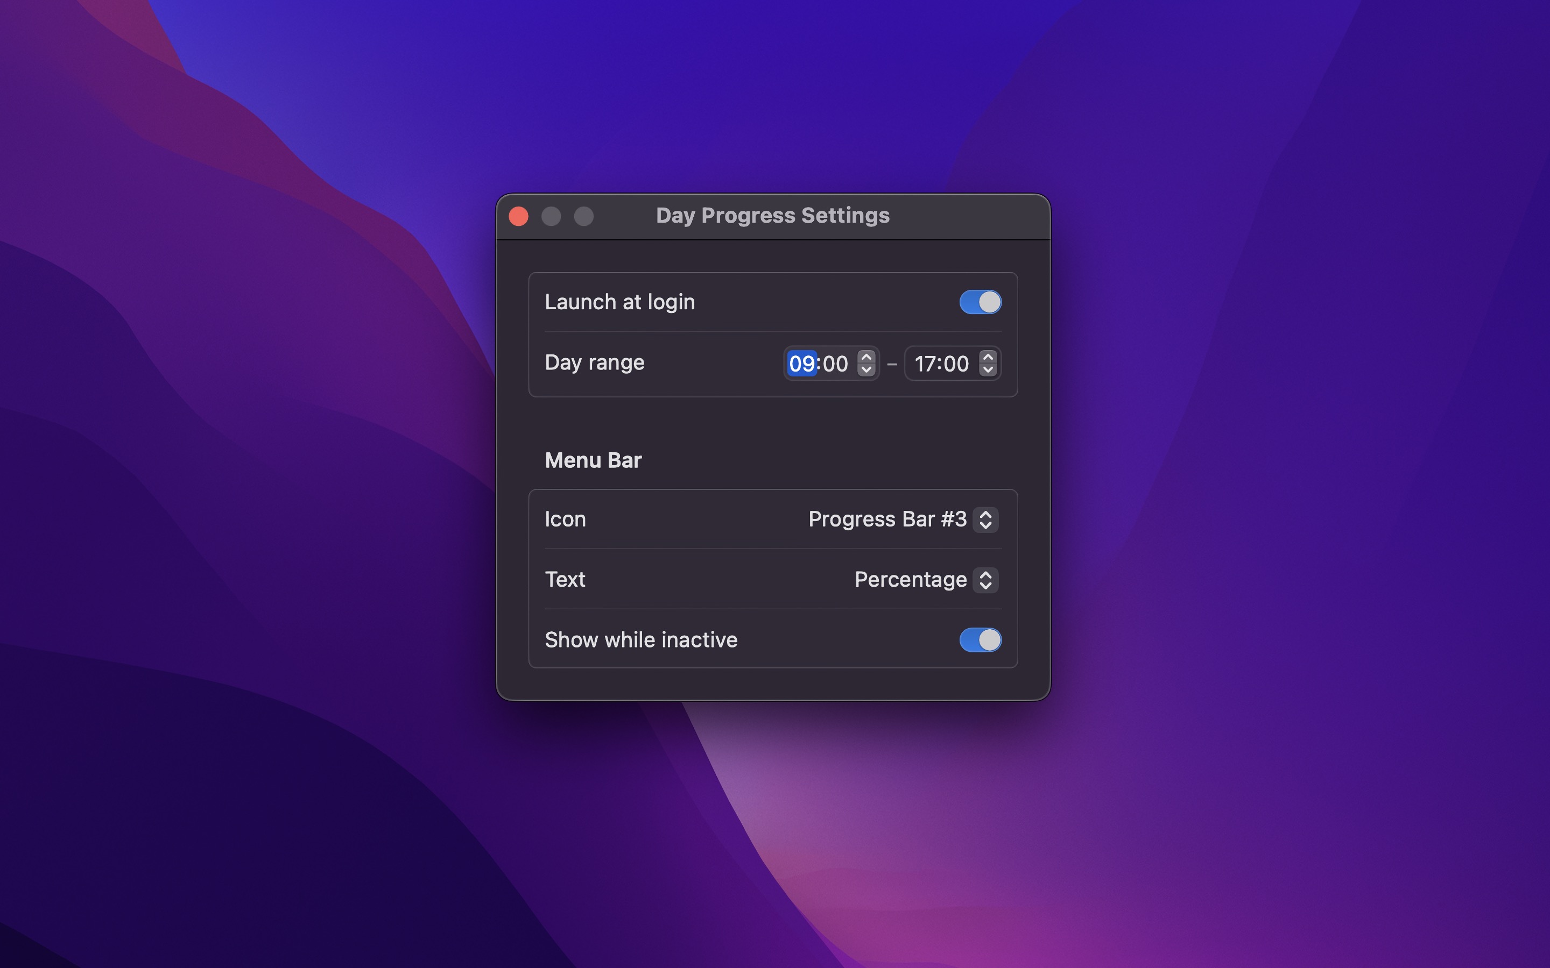
Task: Toggle Show while inactive back on
Action: pyautogui.click(x=980, y=639)
